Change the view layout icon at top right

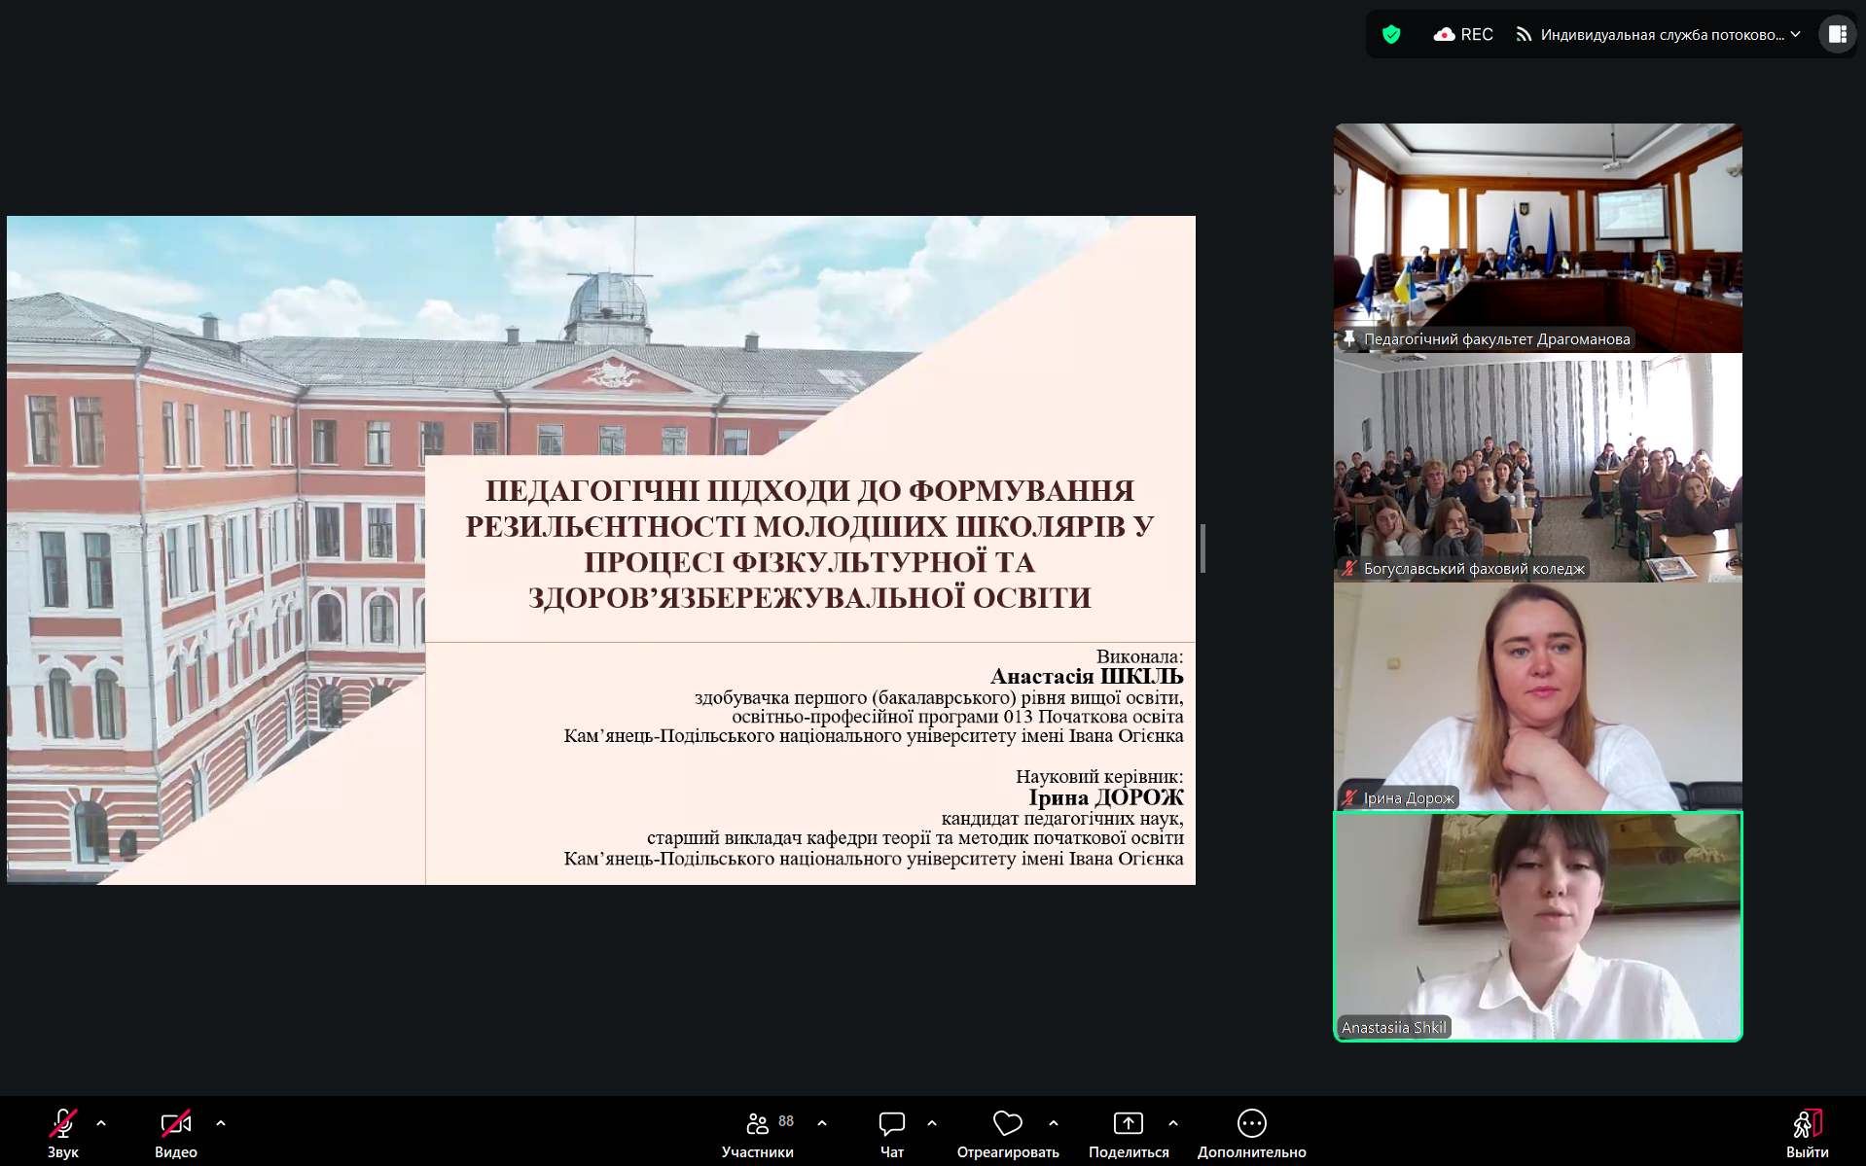1837,35
